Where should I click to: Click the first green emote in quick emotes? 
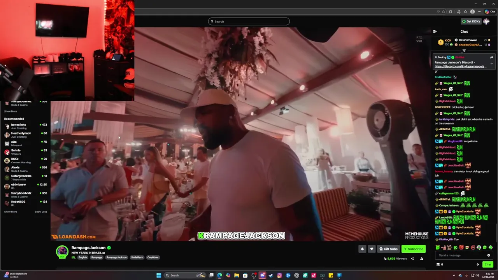(x=438, y=247)
